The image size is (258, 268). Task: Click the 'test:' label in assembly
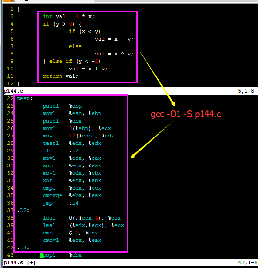[25, 99]
